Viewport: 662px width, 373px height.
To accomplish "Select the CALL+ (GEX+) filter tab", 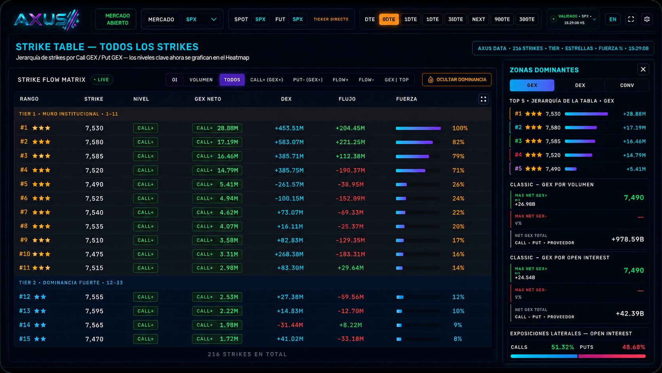I will tap(266, 80).
